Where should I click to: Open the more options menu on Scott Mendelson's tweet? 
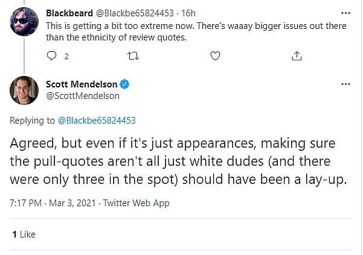[x=344, y=84]
